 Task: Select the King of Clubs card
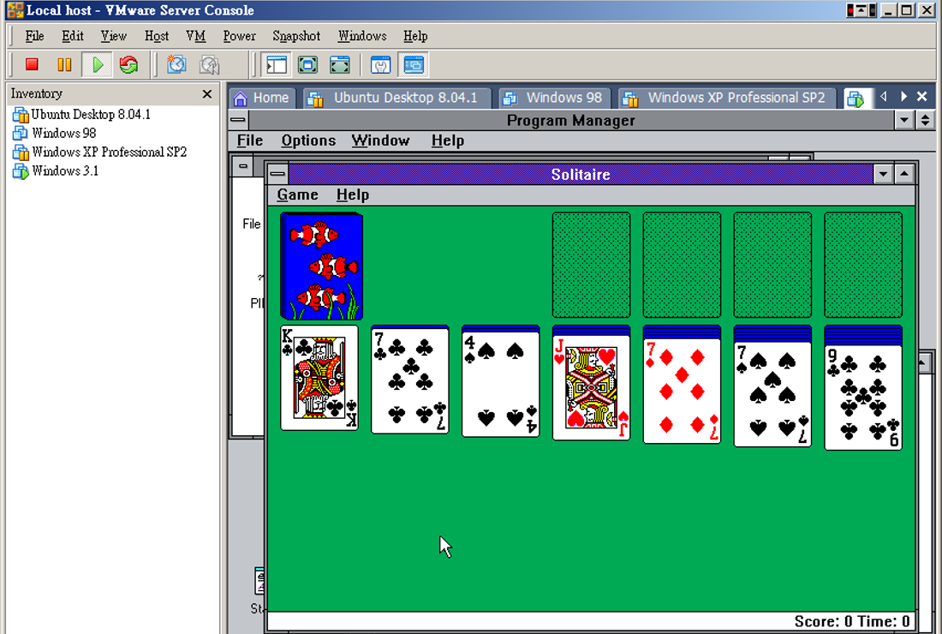tap(319, 378)
